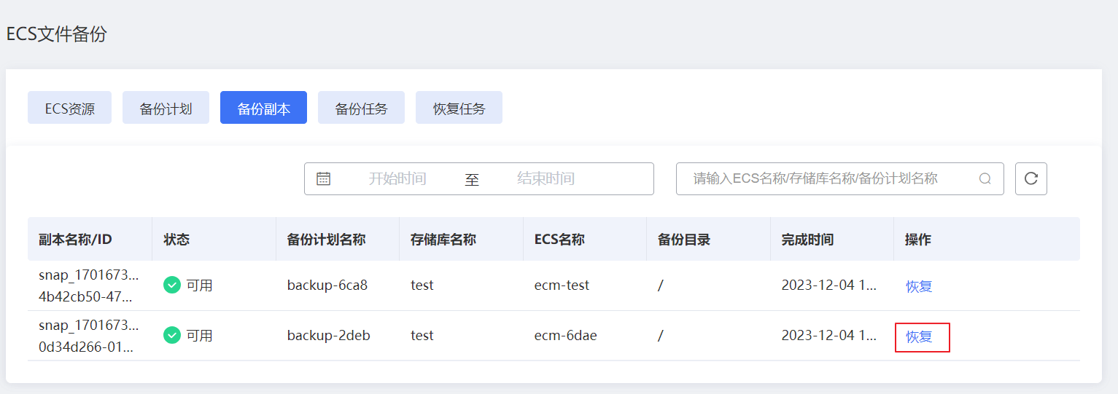
Task: Click green available status icon for backup-6ca8
Action: click(172, 285)
